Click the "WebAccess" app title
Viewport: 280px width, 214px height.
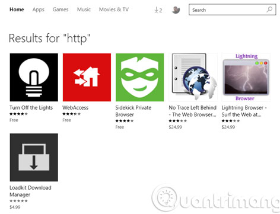(x=75, y=108)
